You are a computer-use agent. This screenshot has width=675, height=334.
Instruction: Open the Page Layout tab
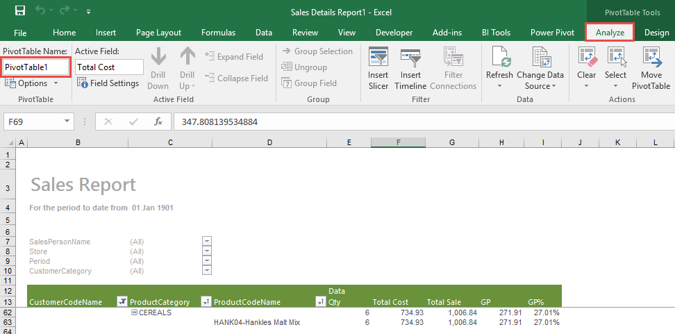158,33
